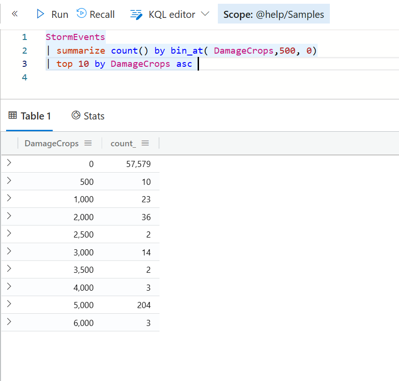The width and height of the screenshot is (399, 381).
Task: Switch to the Table 1 tab
Action: [x=30, y=116]
